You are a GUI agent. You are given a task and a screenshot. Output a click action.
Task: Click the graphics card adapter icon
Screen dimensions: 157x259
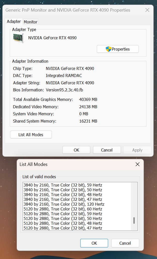18,38
